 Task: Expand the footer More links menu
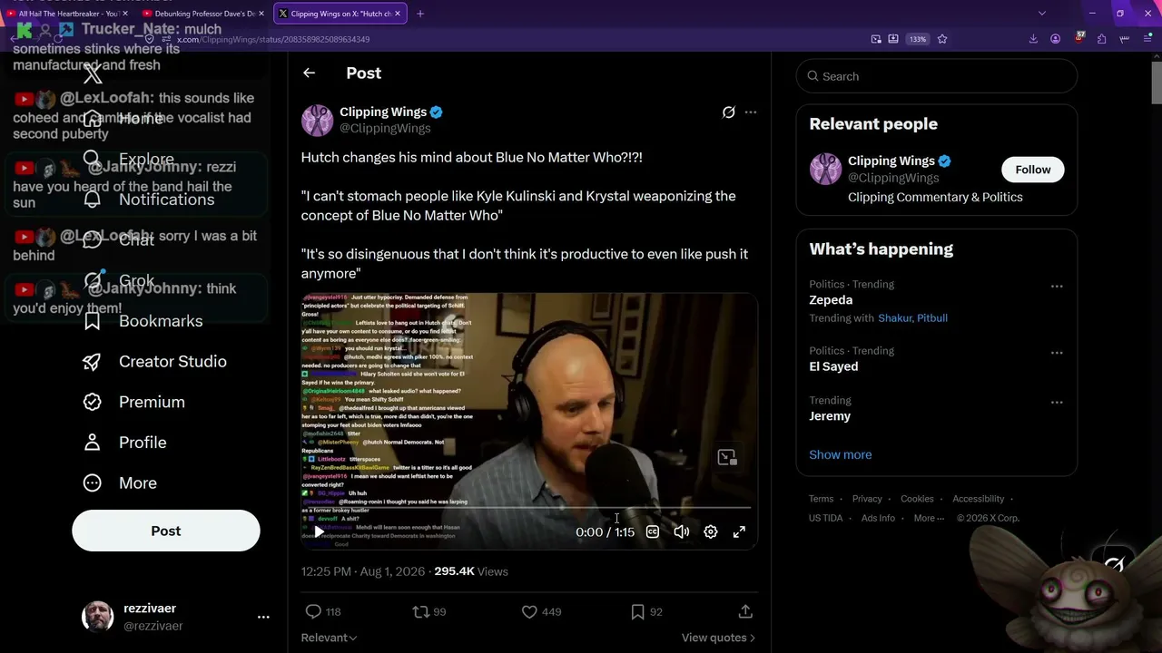click(x=929, y=518)
